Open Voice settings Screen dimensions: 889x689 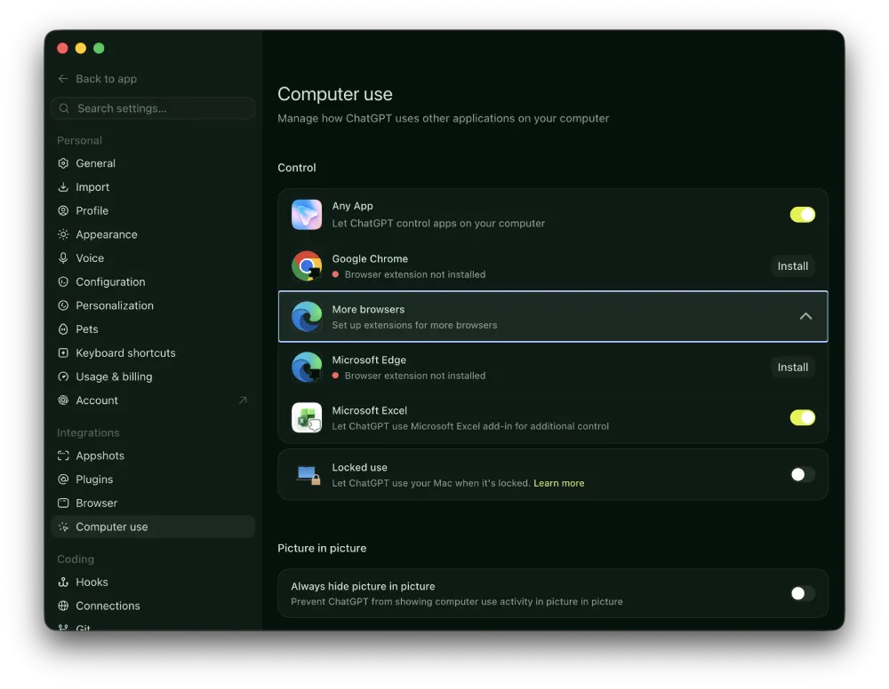pyautogui.click(x=153, y=257)
